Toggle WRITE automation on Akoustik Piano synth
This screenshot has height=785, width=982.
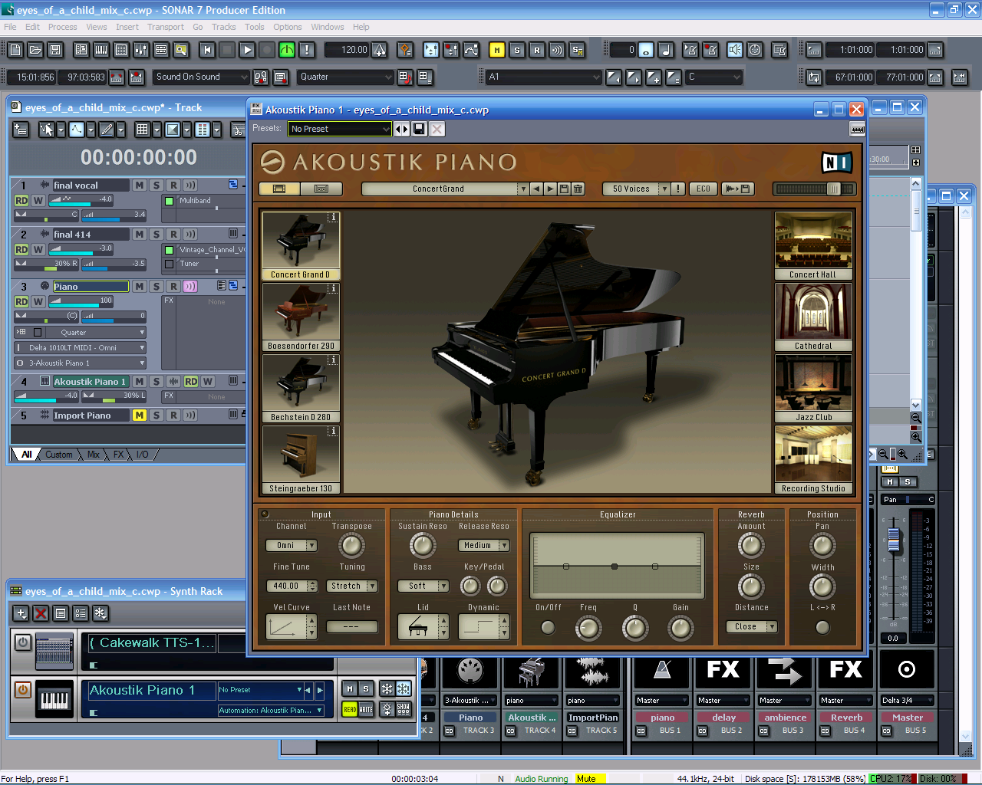pos(366,709)
